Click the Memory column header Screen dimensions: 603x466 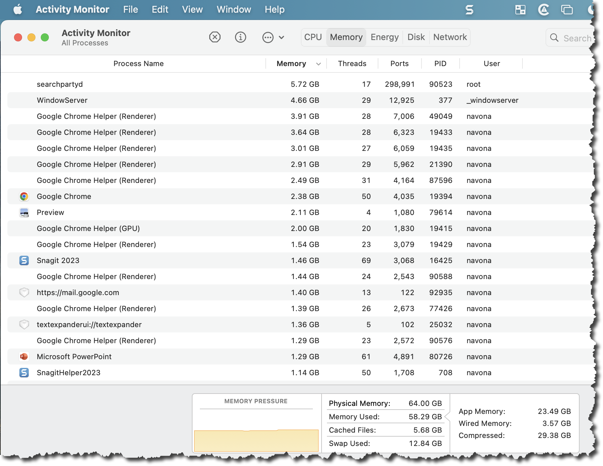coord(291,64)
